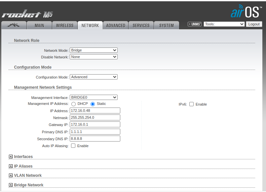Open the Tools dropdown

[x=224, y=24]
